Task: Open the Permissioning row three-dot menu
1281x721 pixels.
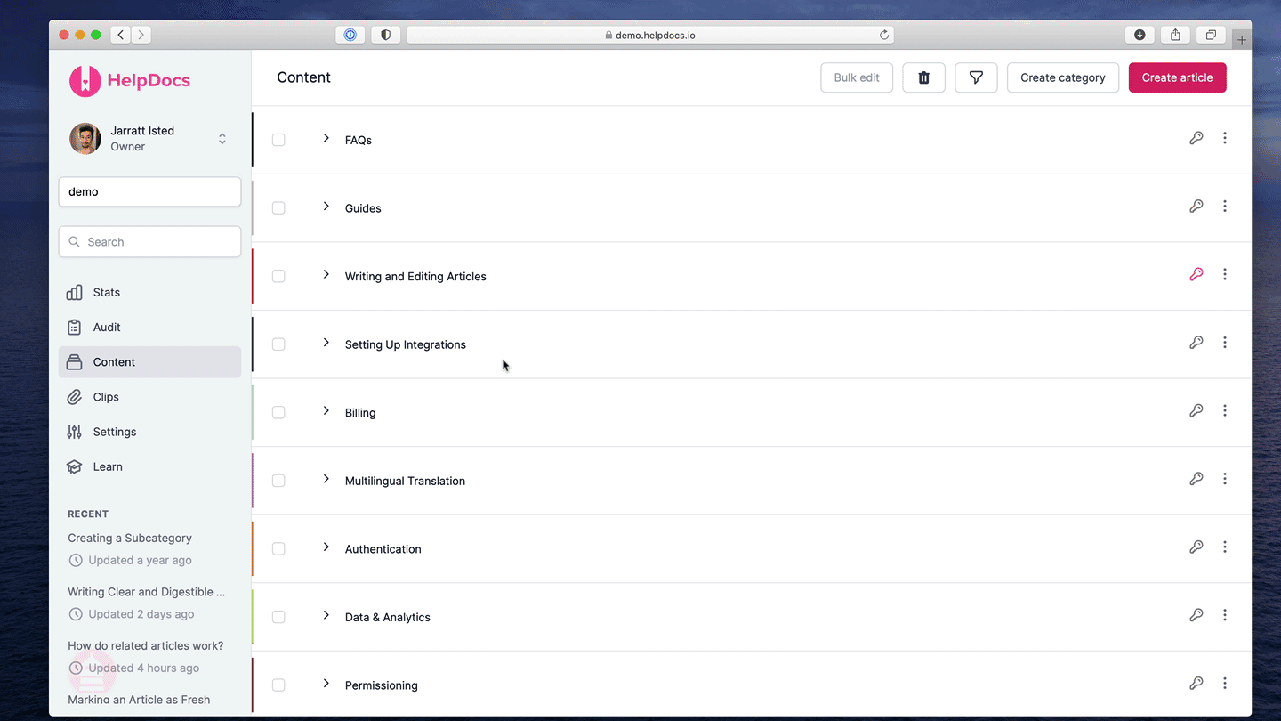Action: pyautogui.click(x=1225, y=684)
